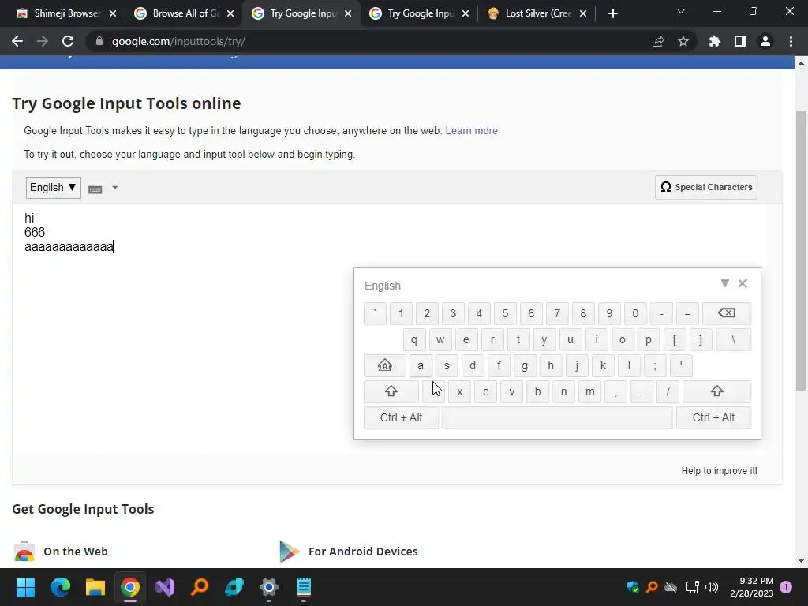Open the Windows Start menu
808x606 pixels.
25,587
